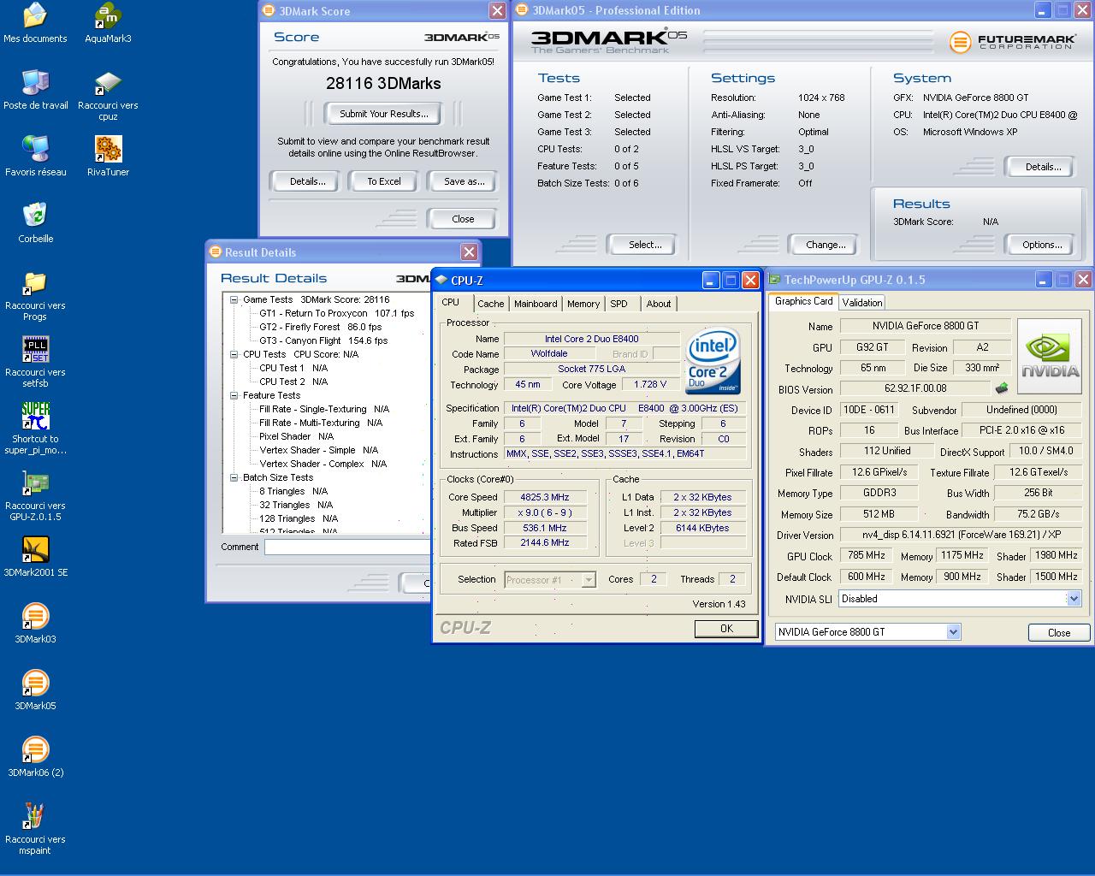Screen dimensions: 1095x876
Task: Switch to the Cache tab in CPU-Z
Action: click(x=491, y=304)
